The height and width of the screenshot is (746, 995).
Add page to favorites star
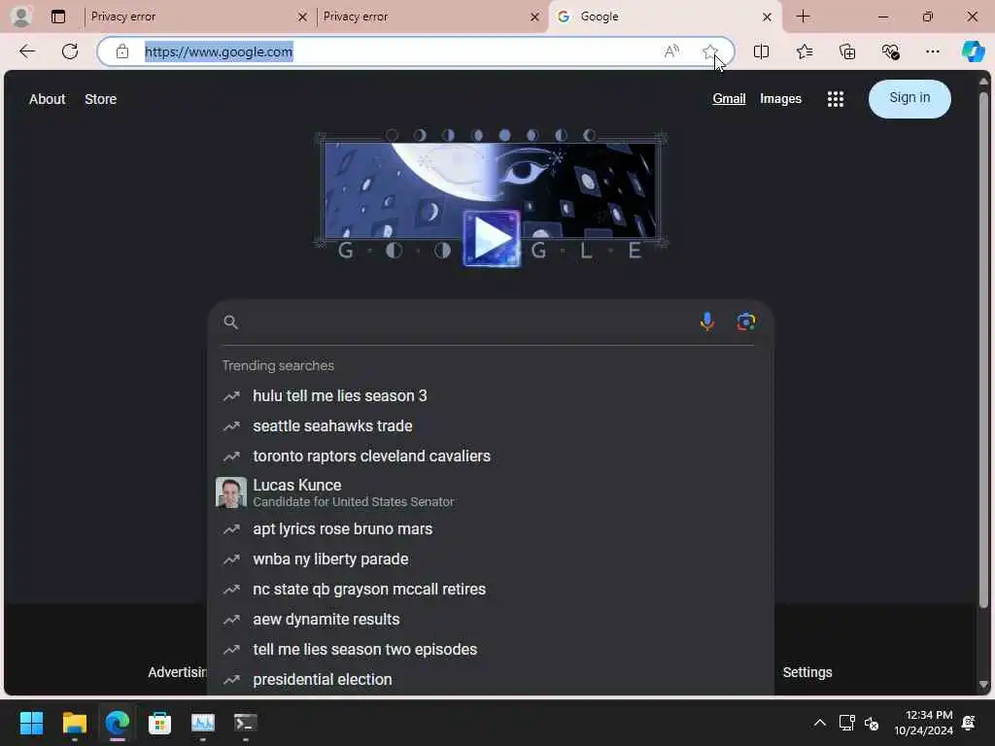pyautogui.click(x=710, y=51)
